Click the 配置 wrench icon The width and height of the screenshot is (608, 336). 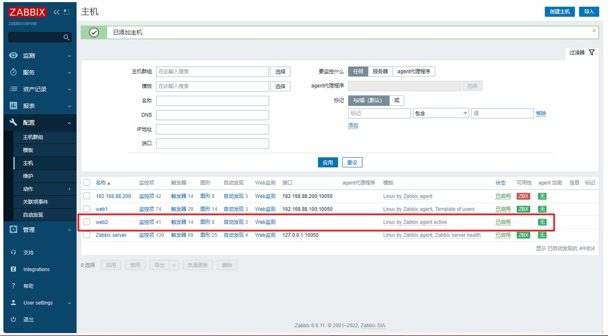point(13,122)
